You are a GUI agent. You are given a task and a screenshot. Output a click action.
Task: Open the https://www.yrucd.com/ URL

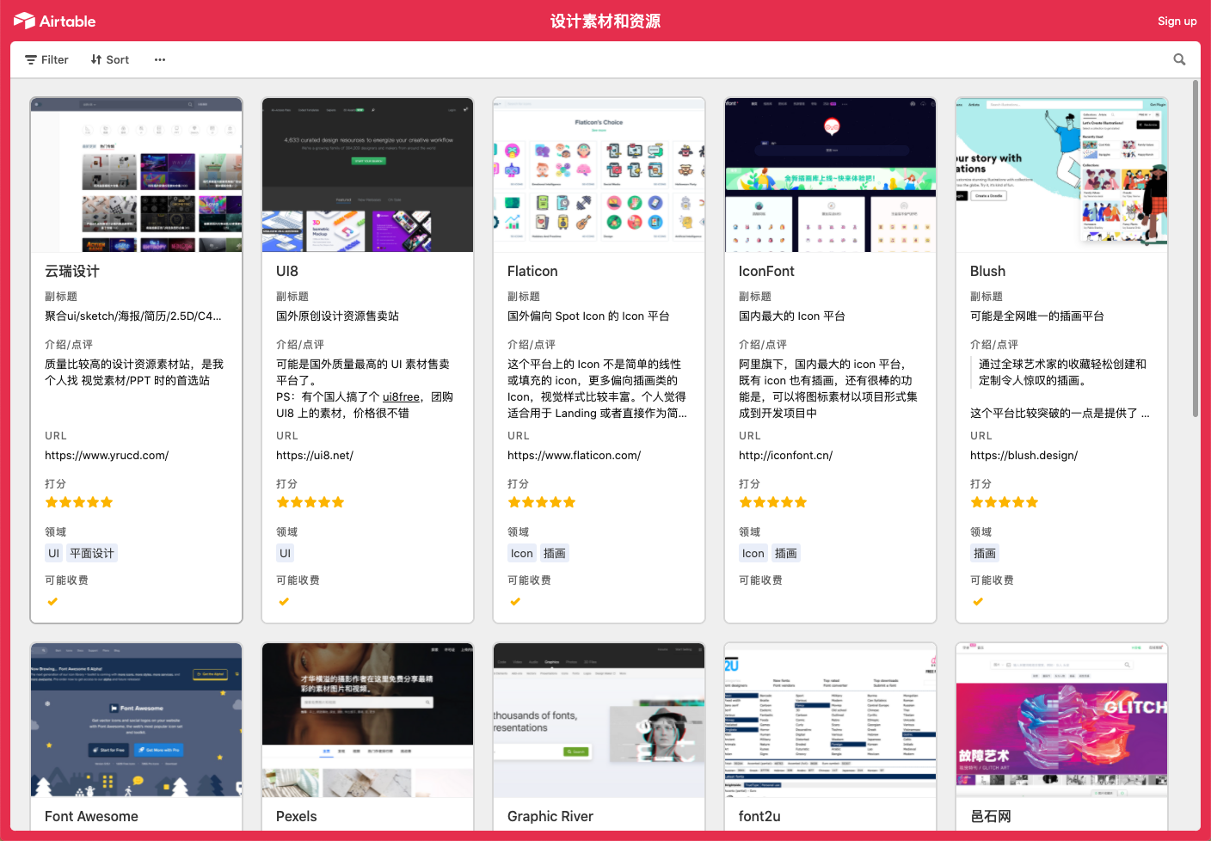coord(107,455)
